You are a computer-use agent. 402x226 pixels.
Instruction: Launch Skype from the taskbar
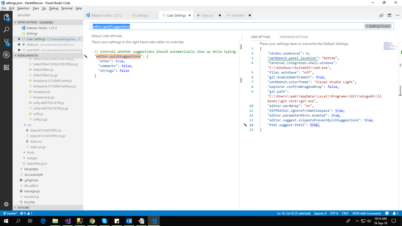(x=104, y=221)
